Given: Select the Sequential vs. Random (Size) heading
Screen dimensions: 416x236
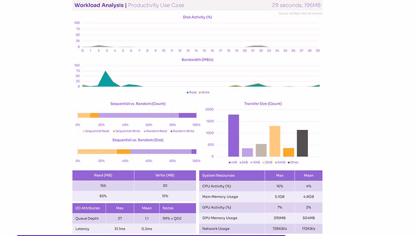Looking at the screenshot, I should pyautogui.click(x=138, y=140).
